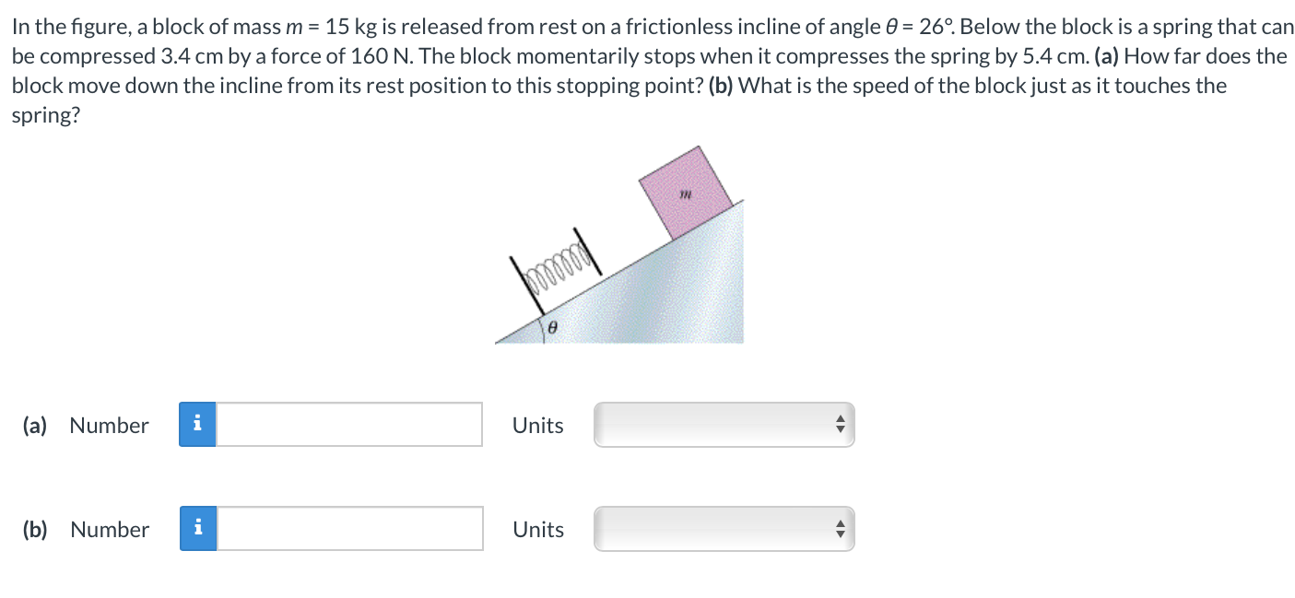1295x598 pixels.
Task: Click inside the Number field for part (b)
Action: pos(350,528)
